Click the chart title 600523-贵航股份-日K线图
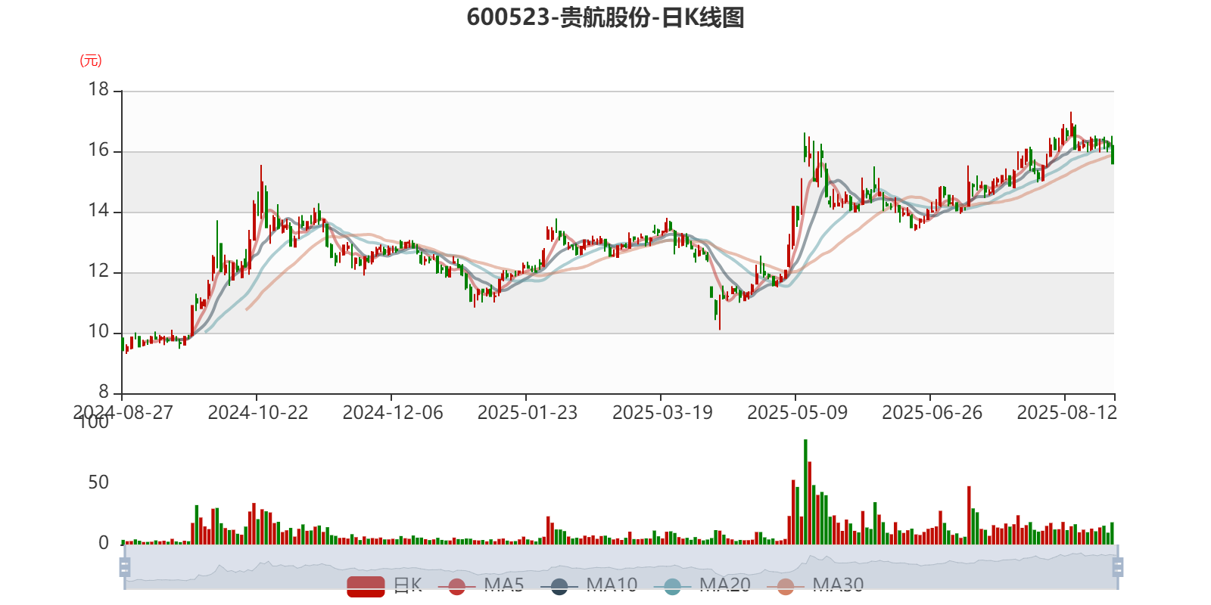1211x605 pixels. pyautogui.click(x=605, y=17)
